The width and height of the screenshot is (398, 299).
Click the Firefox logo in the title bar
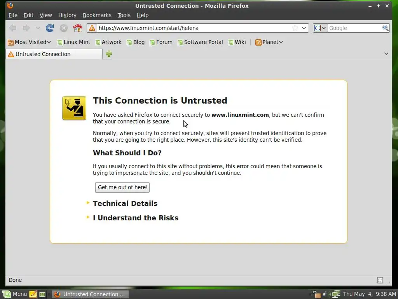pyautogui.click(x=10, y=5)
